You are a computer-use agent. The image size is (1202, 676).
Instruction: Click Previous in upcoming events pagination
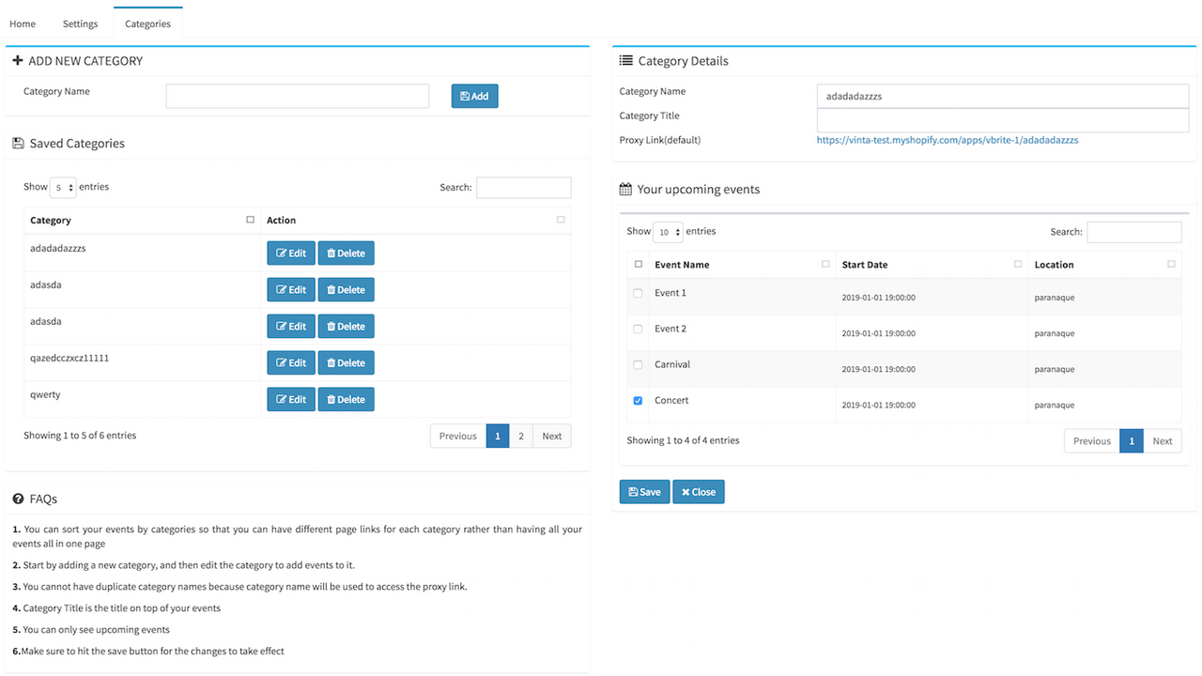click(x=1092, y=441)
